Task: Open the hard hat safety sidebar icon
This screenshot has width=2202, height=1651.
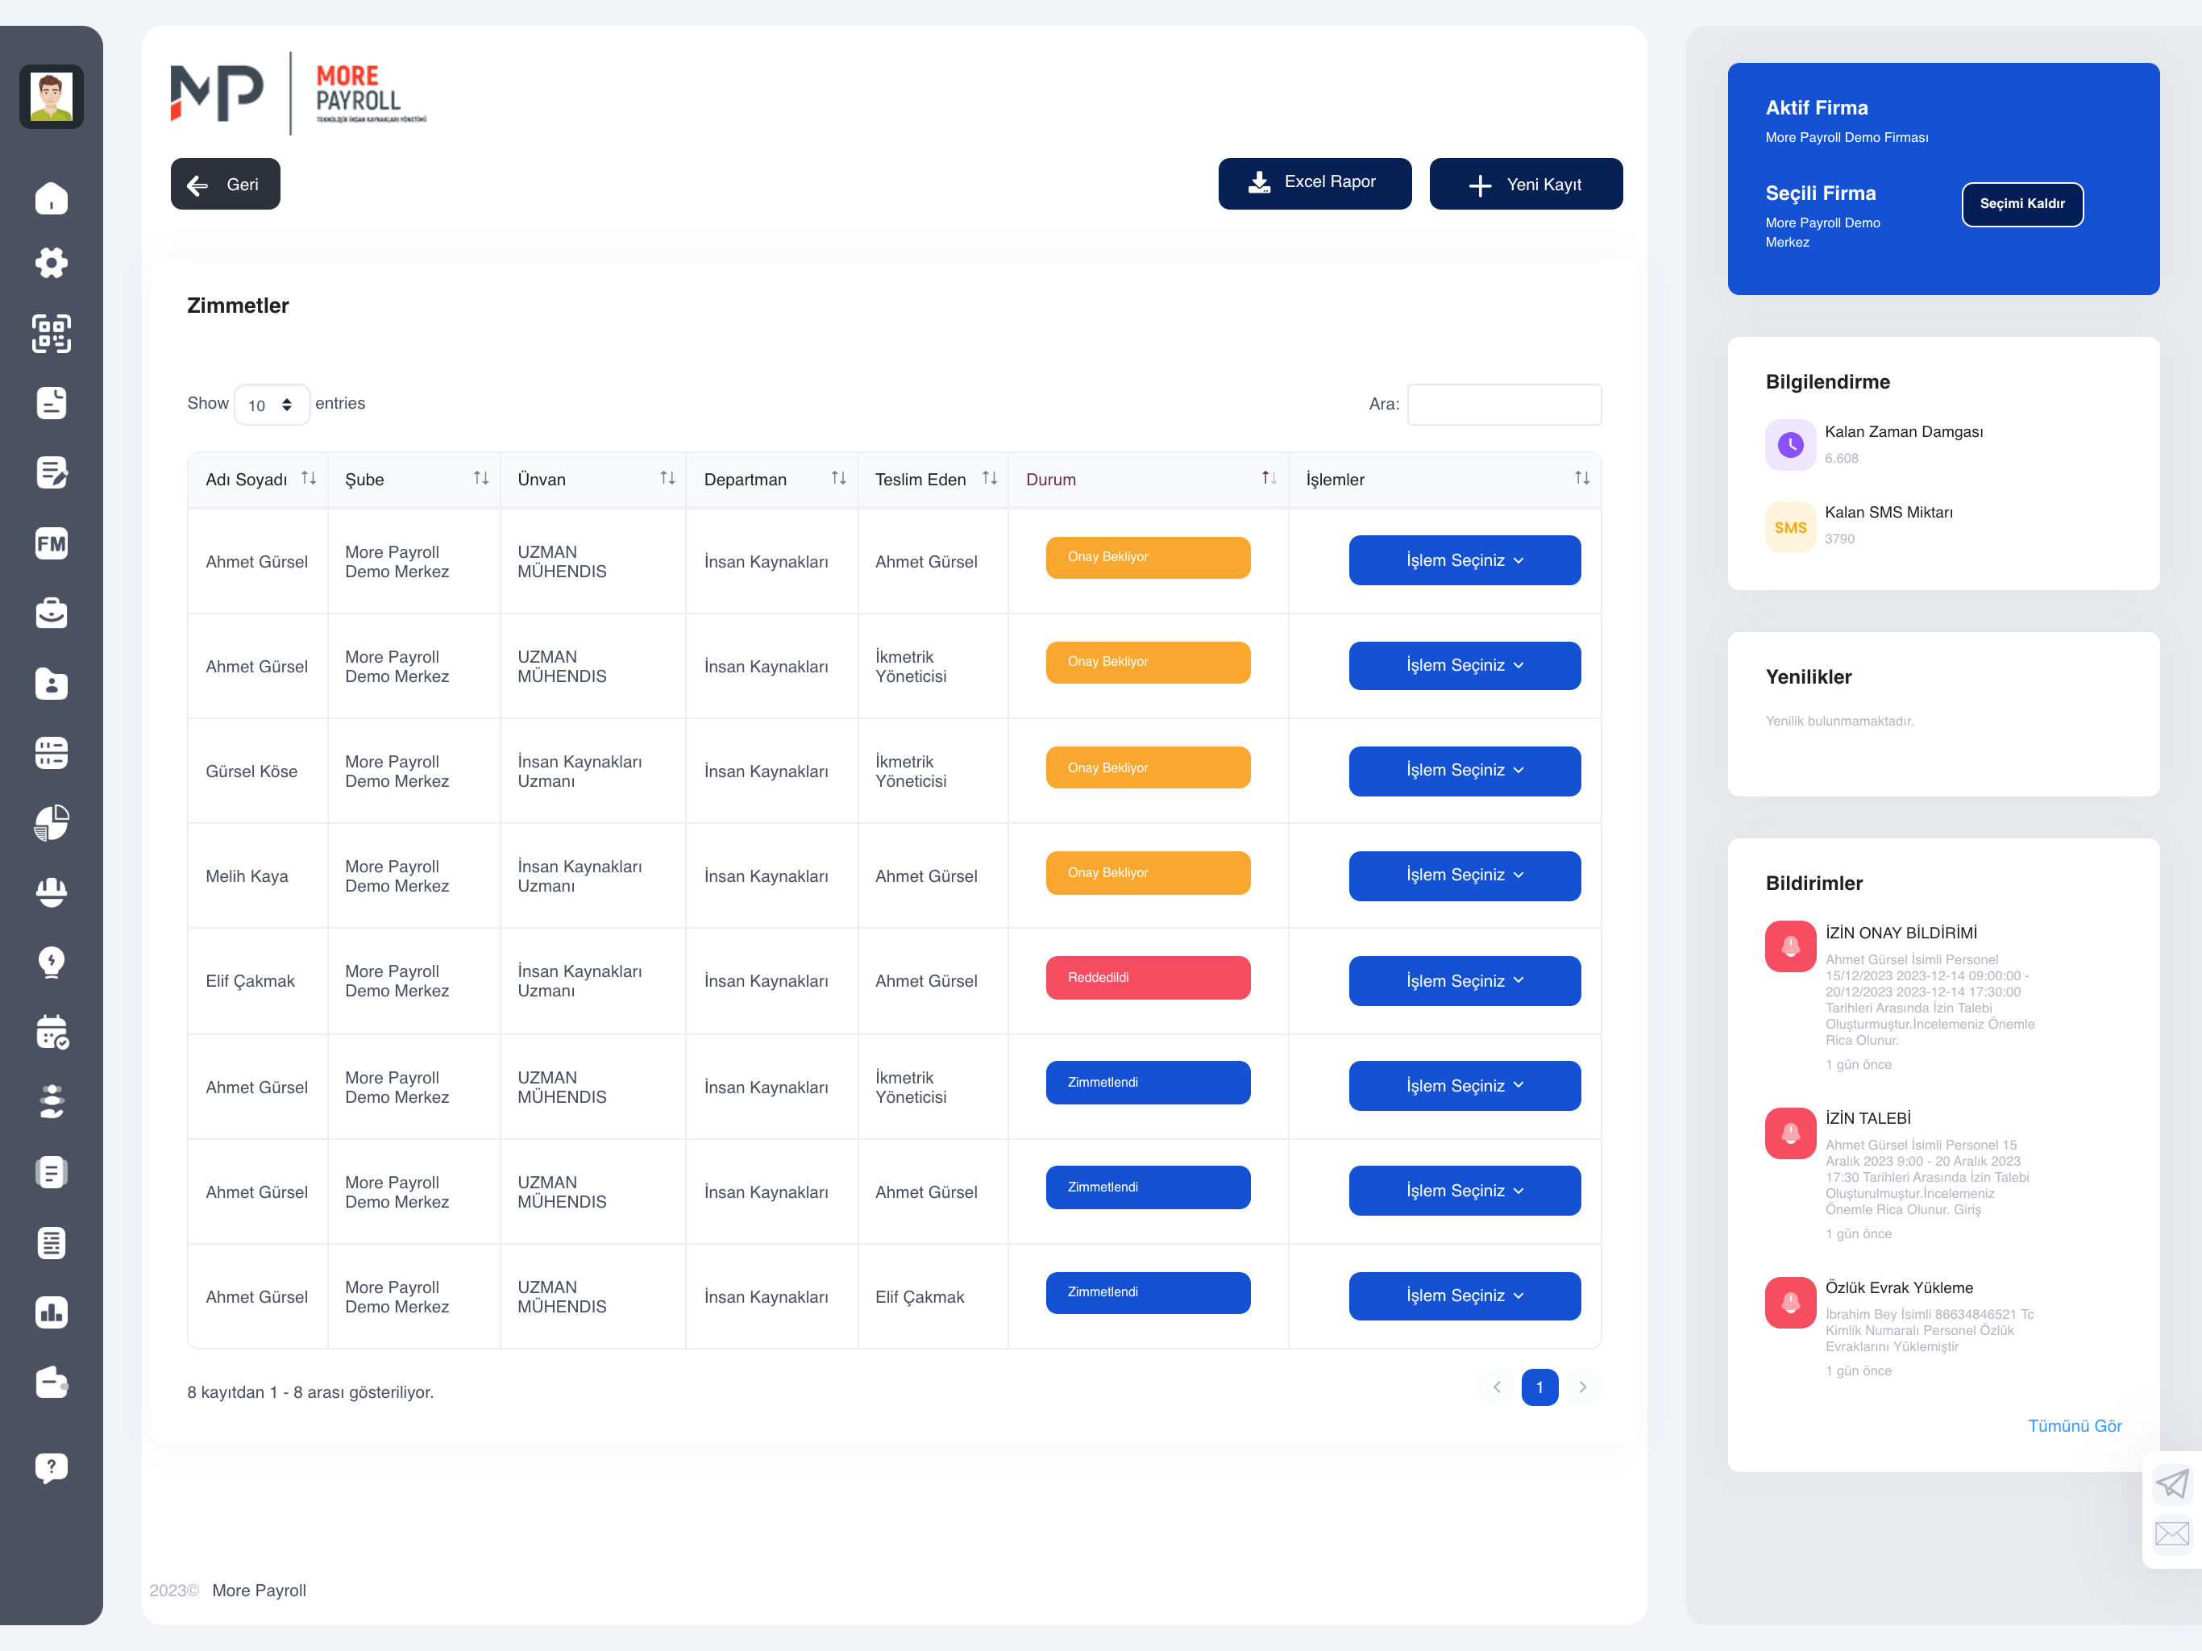Action: [x=52, y=892]
